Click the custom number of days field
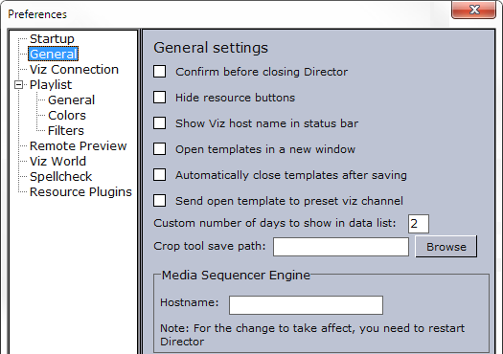Image resolution: width=503 pixels, height=354 pixels. click(419, 224)
